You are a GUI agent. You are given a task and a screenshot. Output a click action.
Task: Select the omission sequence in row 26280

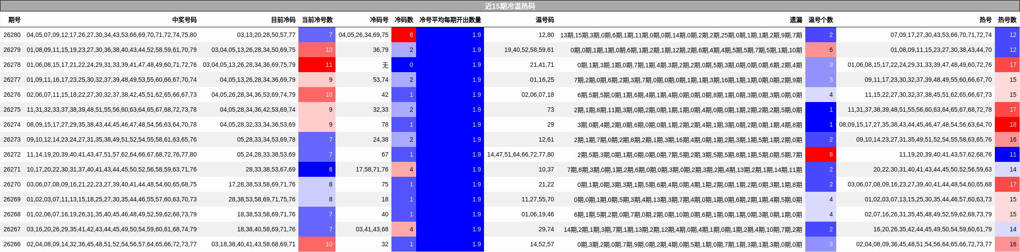point(681,35)
